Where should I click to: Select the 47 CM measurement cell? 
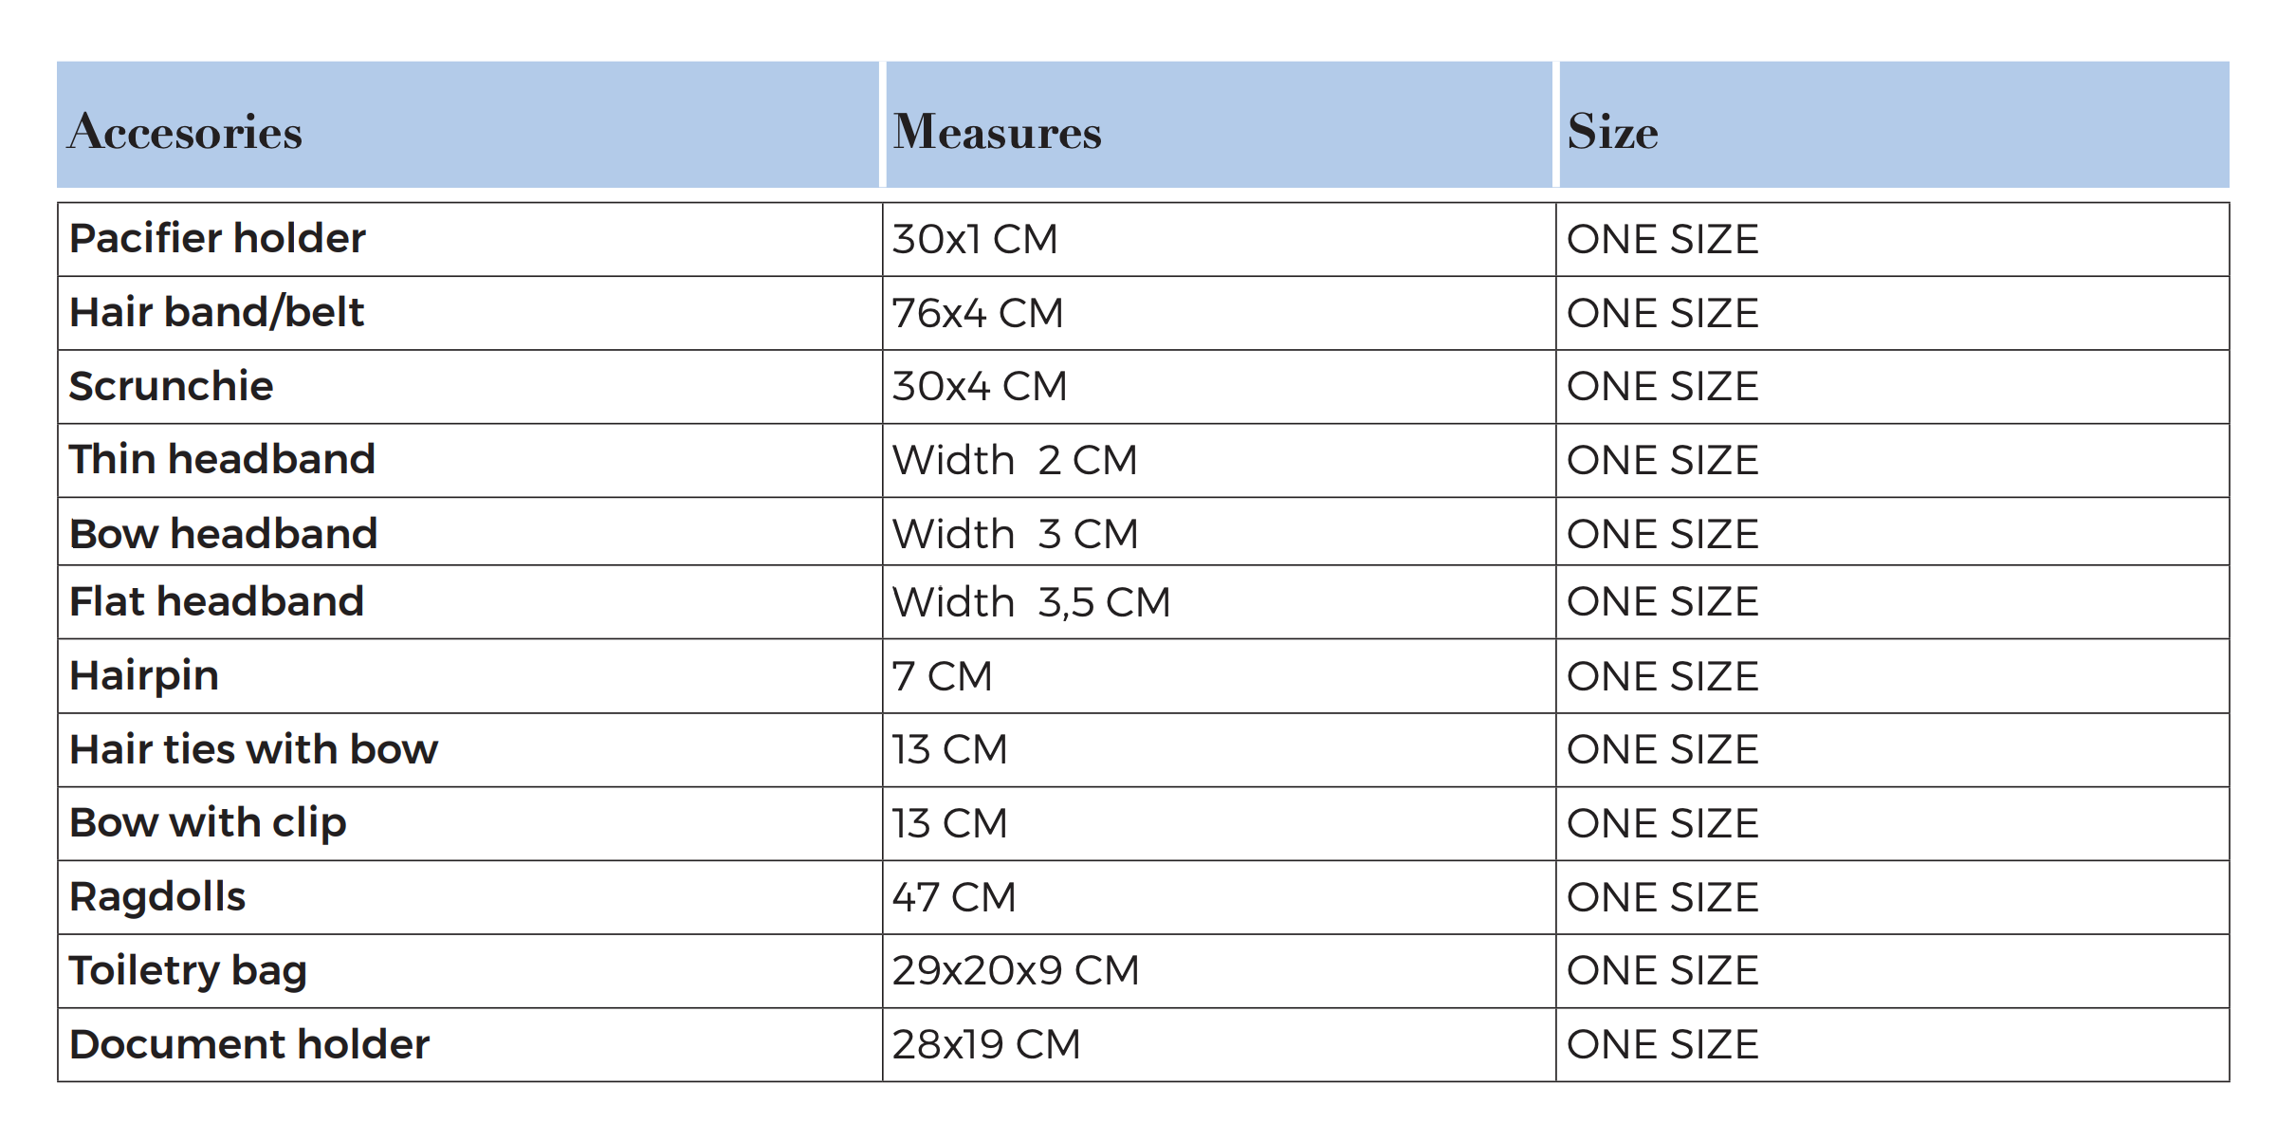click(x=1220, y=897)
